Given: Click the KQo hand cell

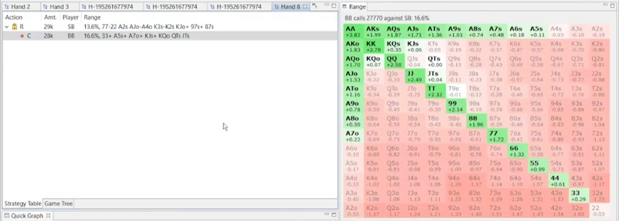Looking at the screenshot, I should pos(374,62).
